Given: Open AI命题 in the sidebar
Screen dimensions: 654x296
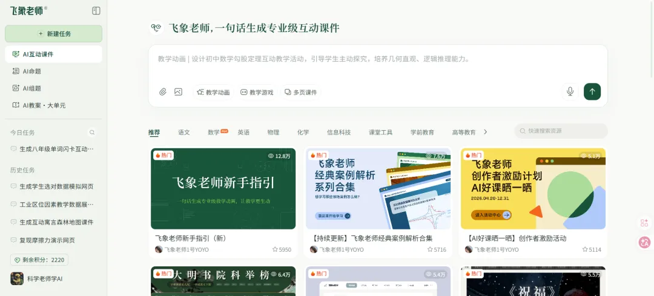Looking at the screenshot, I should [x=53, y=71].
